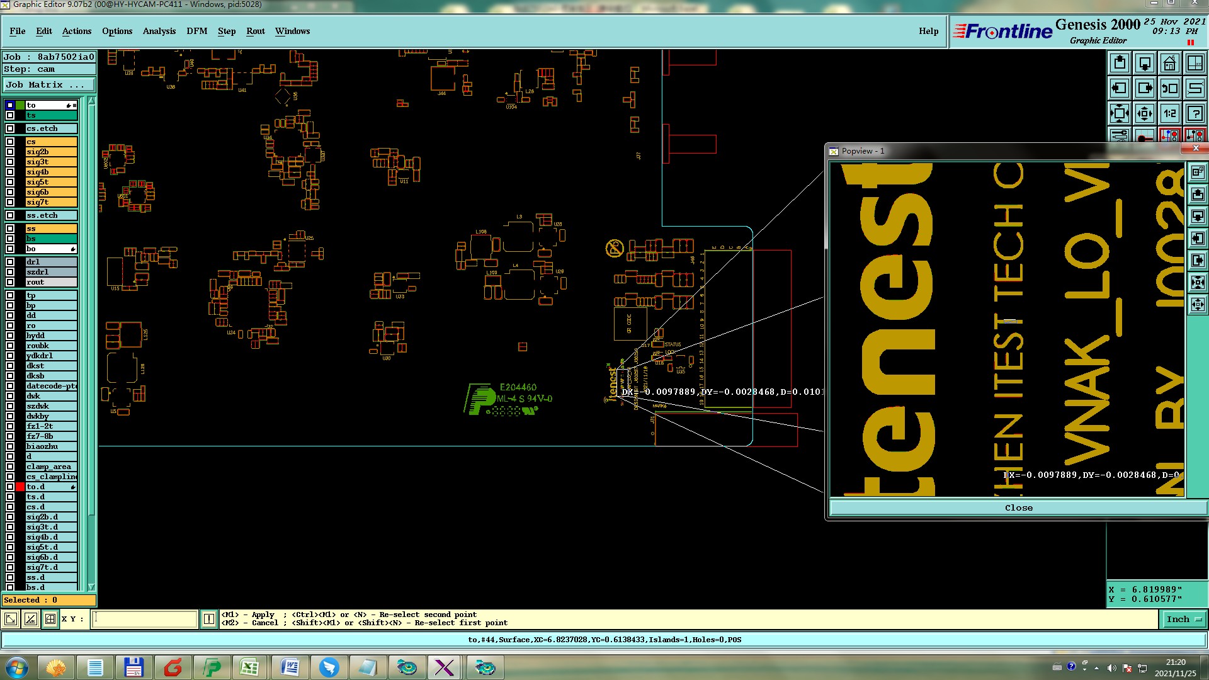Click the Home view icon

pos(1170,63)
